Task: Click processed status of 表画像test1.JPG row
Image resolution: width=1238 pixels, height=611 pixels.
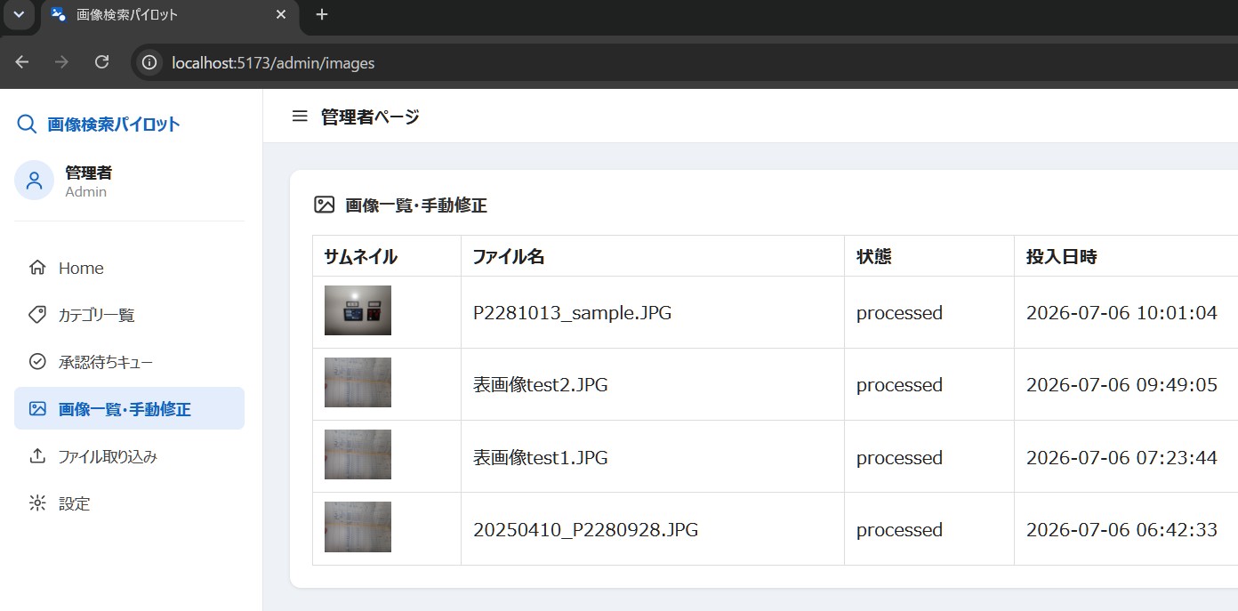Action: pyautogui.click(x=899, y=458)
